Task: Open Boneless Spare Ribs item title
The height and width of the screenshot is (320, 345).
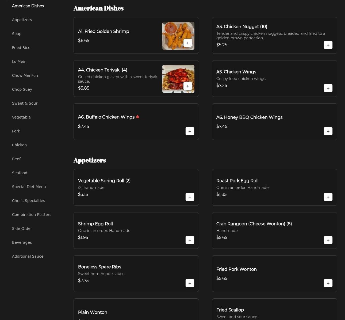Action: pyautogui.click(x=99, y=267)
